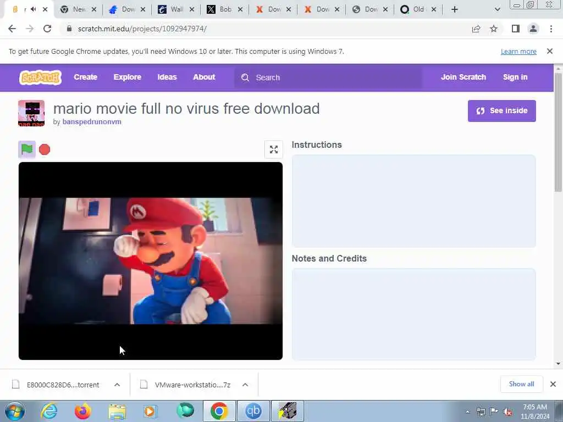Close the downloads bar

(x=553, y=384)
